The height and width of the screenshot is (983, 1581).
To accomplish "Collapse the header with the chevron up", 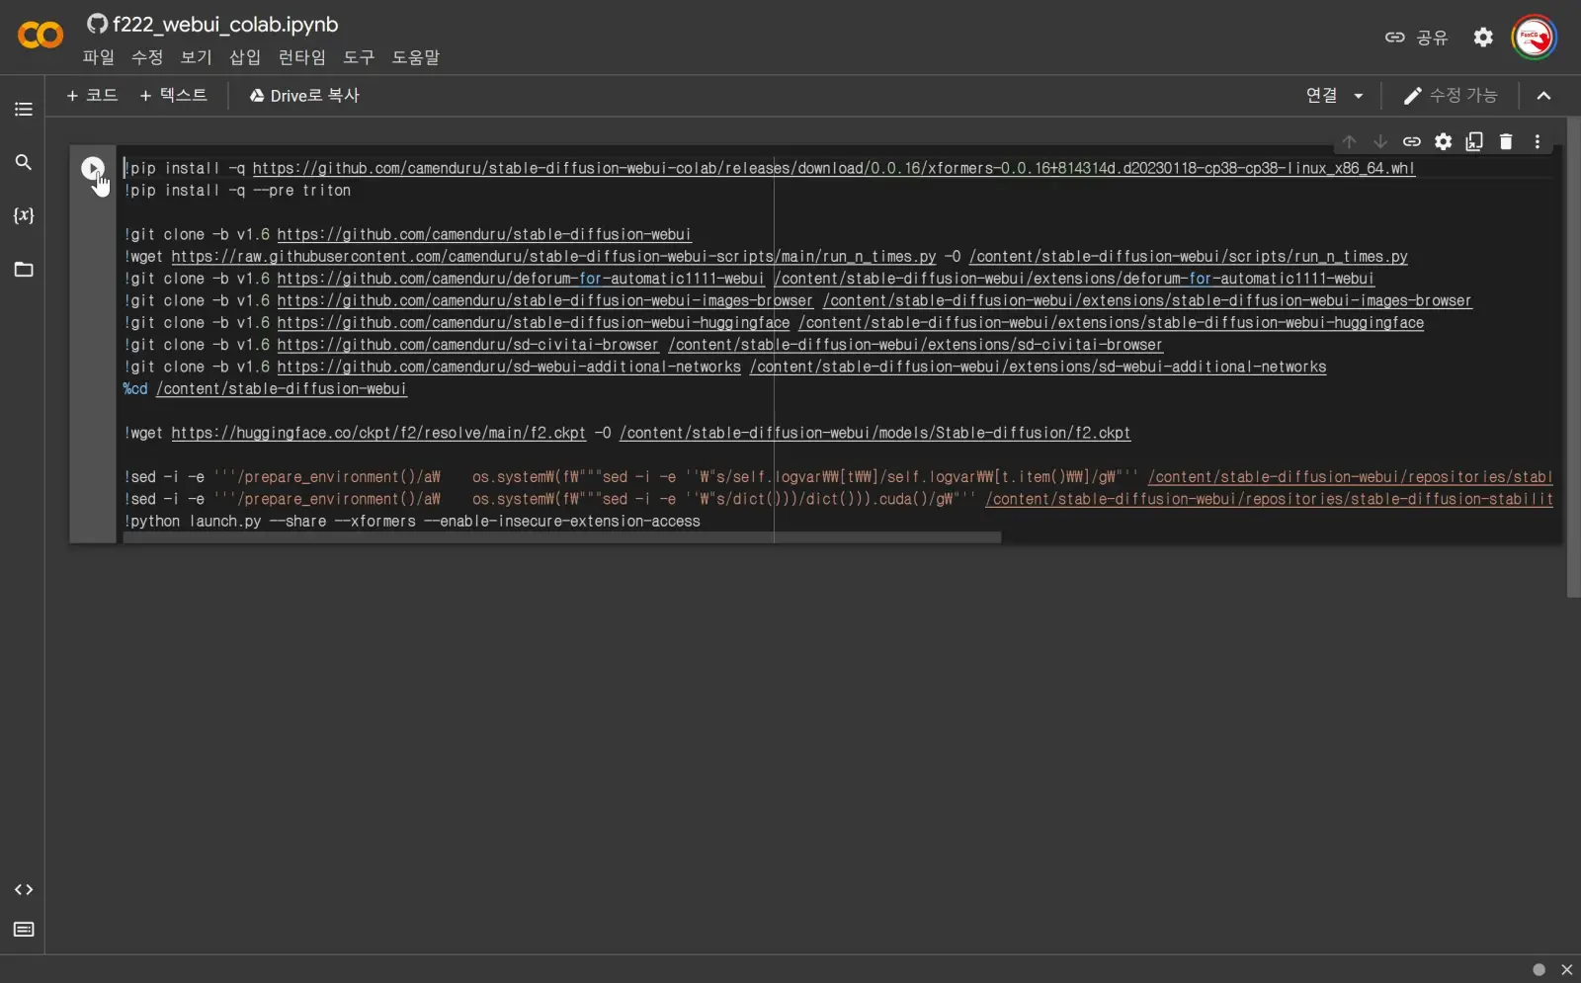I will click(x=1544, y=96).
